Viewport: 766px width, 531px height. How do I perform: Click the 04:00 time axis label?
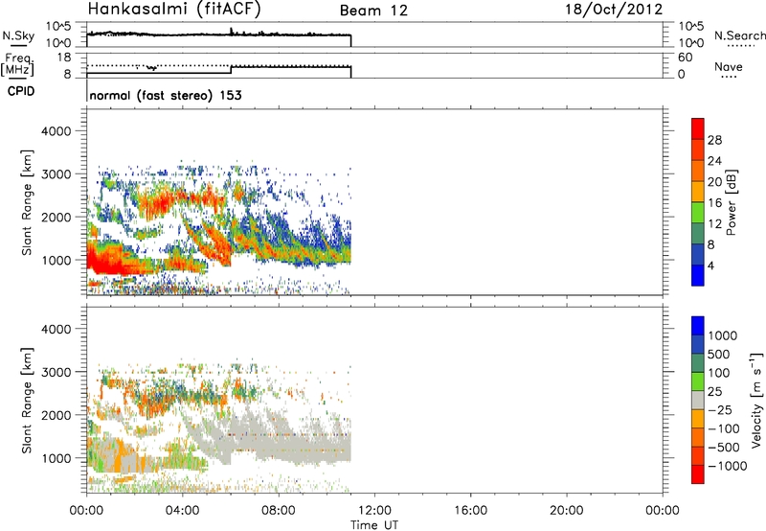(182, 511)
